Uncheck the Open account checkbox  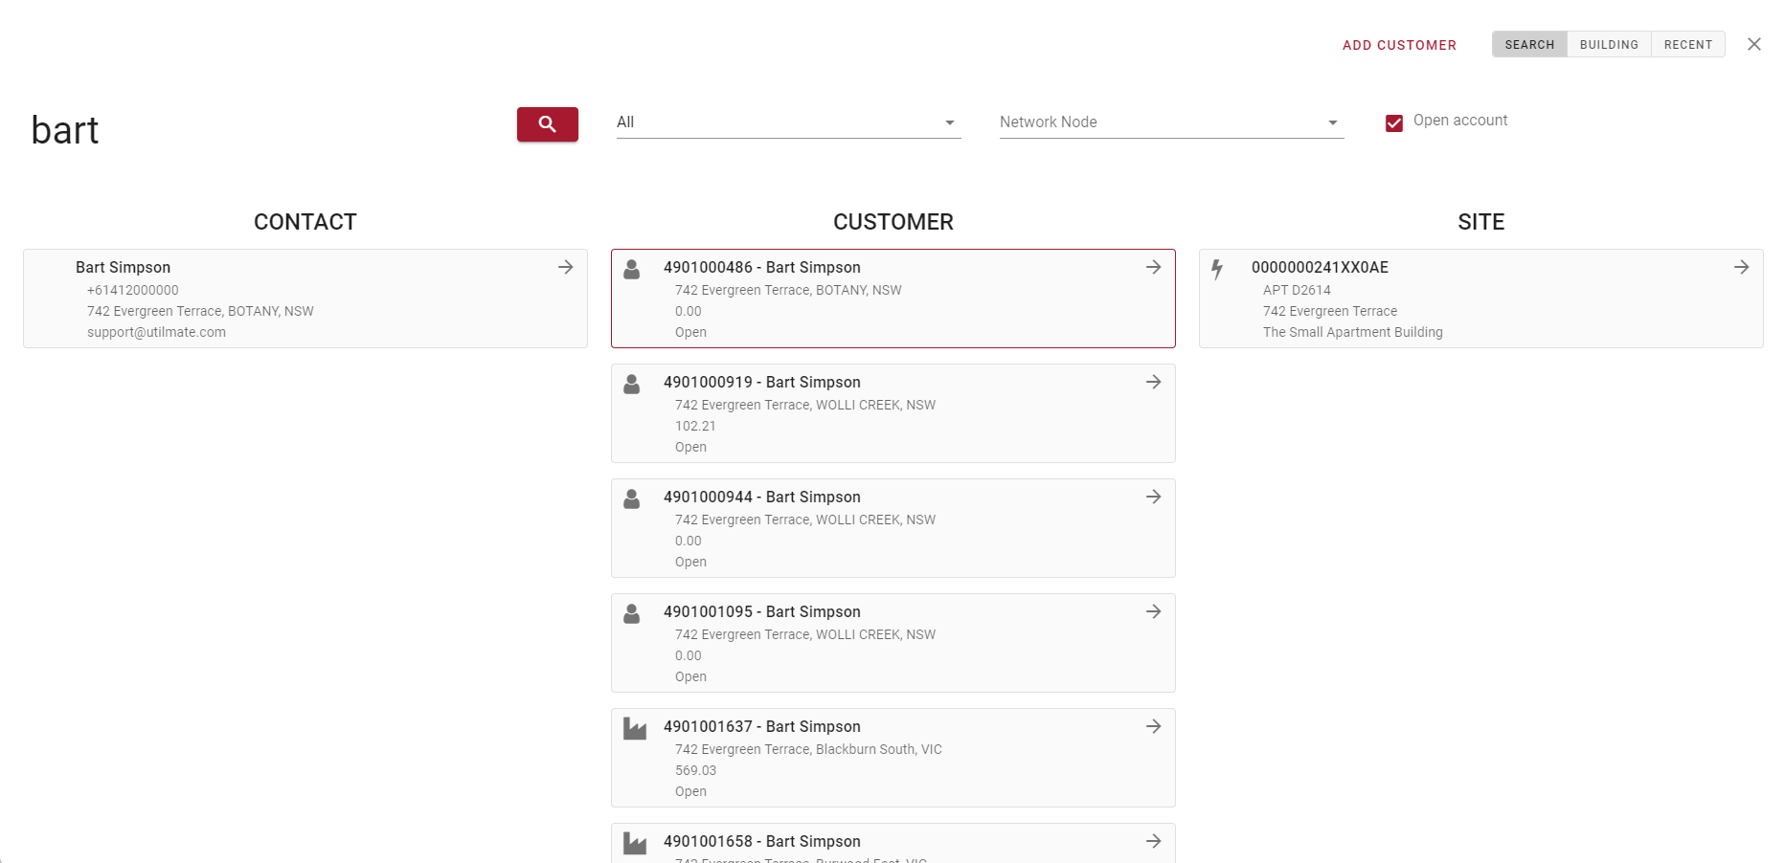pyautogui.click(x=1394, y=122)
